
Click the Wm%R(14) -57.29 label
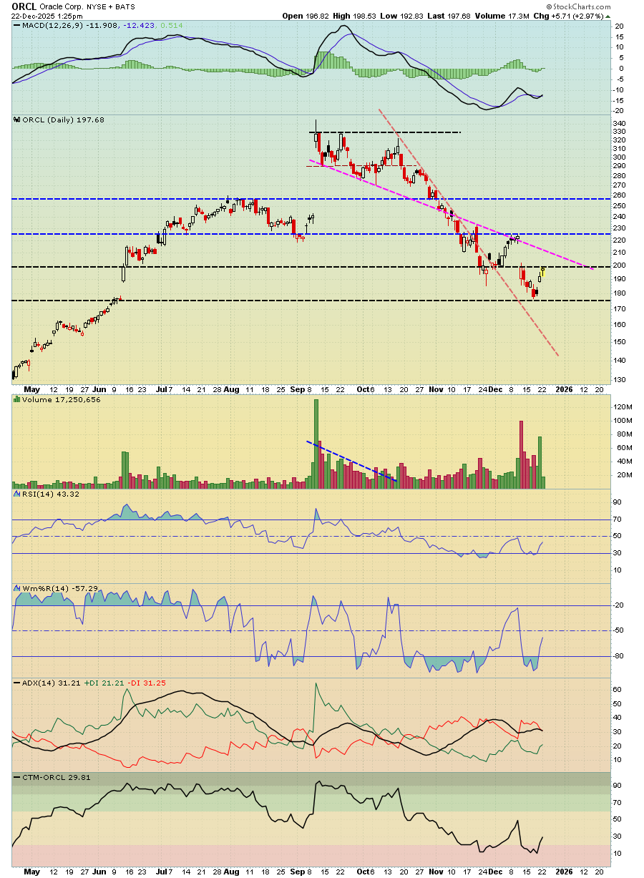tap(59, 588)
